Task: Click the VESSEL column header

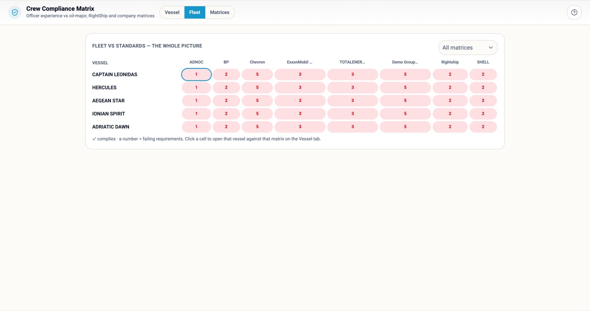Action: pos(100,63)
